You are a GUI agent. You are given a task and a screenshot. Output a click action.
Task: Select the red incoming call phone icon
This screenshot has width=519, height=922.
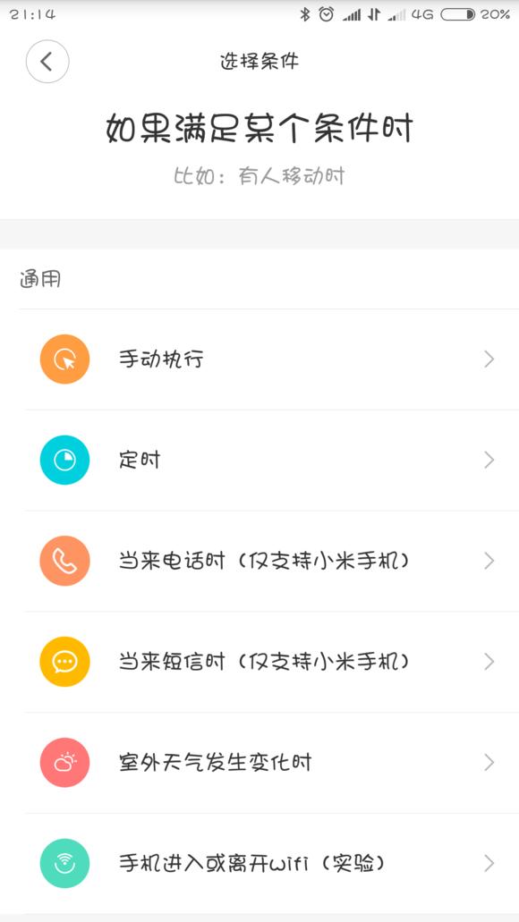click(64, 561)
